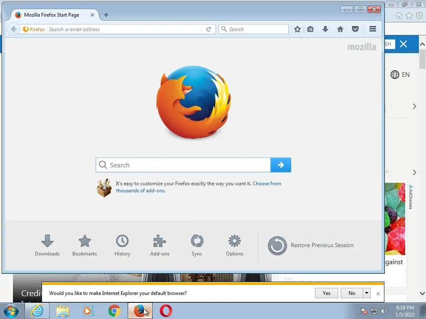426x319 pixels.
Task: Click the start page Search field
Action: [183, 165]
